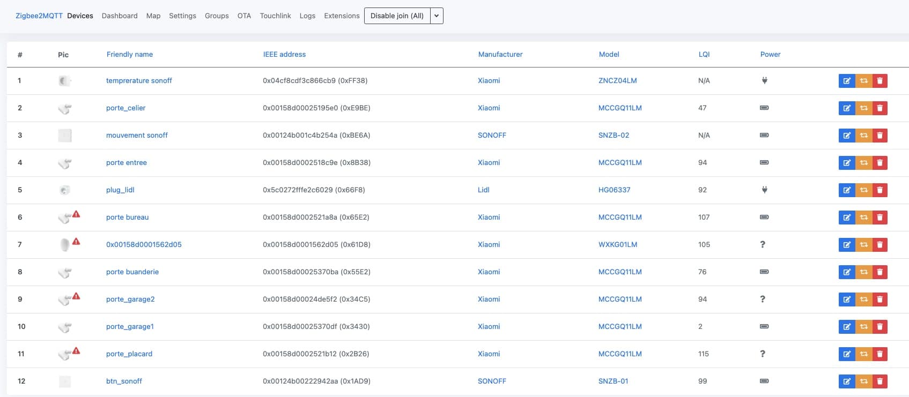The width and height of the screenshot is (909, 397).
Task: Expand the Disable join dropdown arrow
Action: (x=437, y=16)
